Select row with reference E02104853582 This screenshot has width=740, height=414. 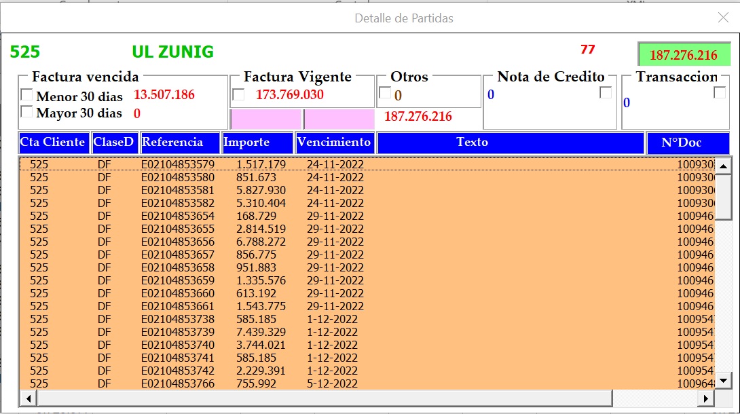[367, 203]
